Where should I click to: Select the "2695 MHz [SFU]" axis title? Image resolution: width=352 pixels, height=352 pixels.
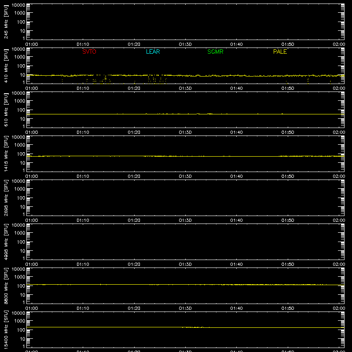coord(6,198)
